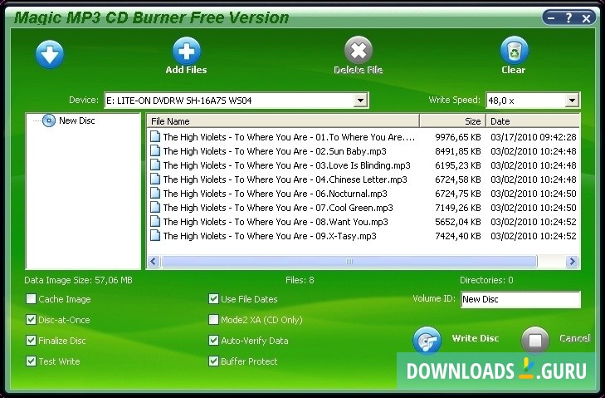
Task: Click file icon of 02.Sun Baby.mp3
Action: tap(155, 151)
